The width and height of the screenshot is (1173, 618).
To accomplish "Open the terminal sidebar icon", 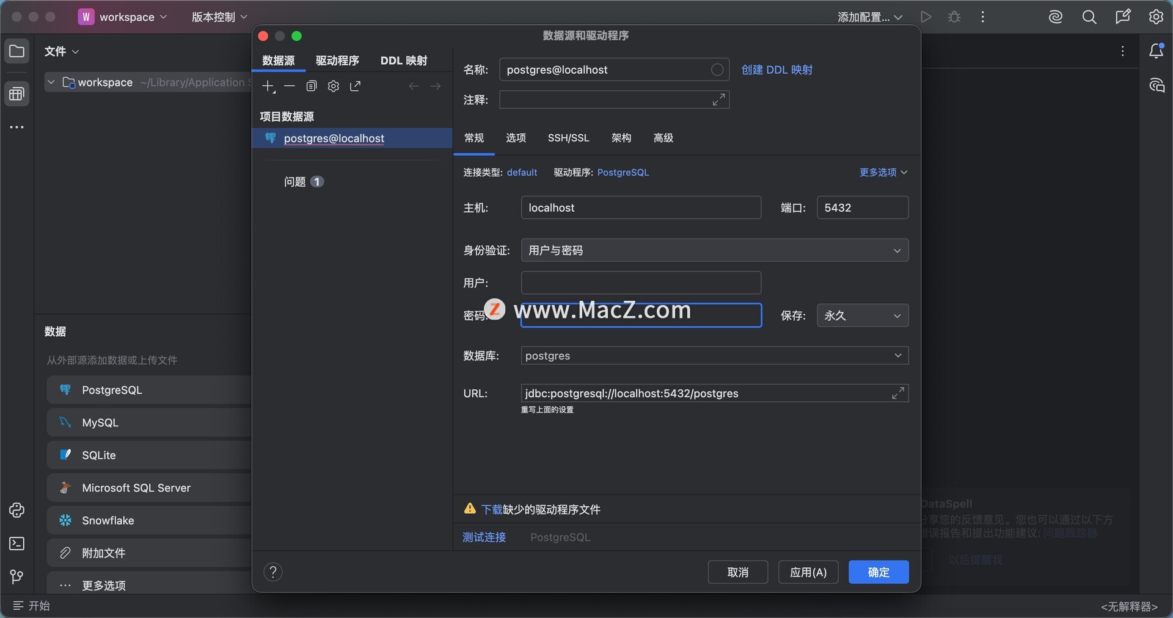I will coord(17,544).
